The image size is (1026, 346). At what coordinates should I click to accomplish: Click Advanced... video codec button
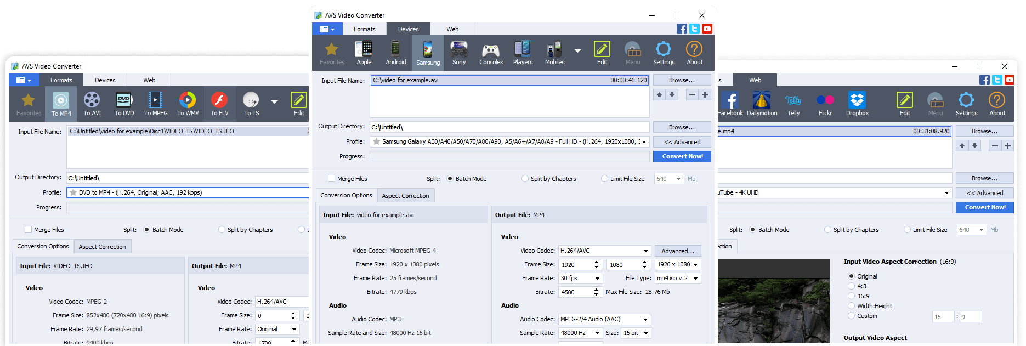tap(678, 251)
